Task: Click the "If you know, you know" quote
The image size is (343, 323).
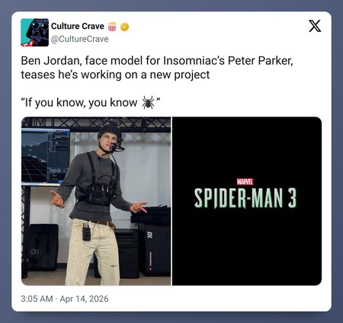Action: tap(91, 103)
